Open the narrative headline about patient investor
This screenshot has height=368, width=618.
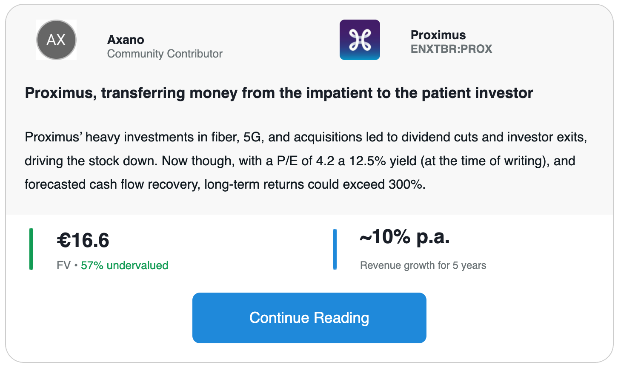(x=279, y=93)
